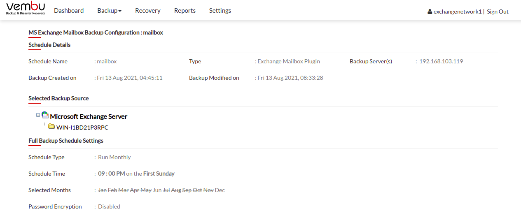
Task: Click the struck-through Aug month
Action: point(176,190)
